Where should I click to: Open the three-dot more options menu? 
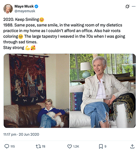(134, 6)
